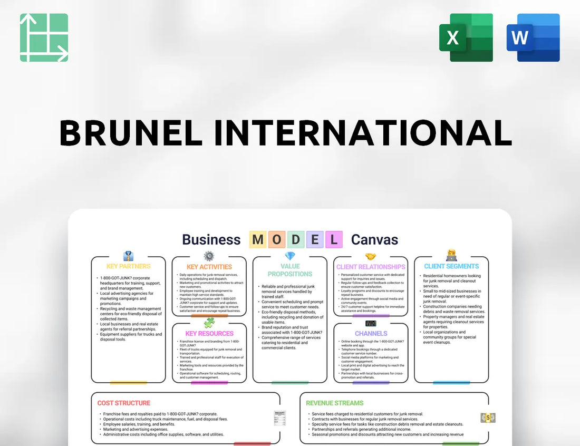This screenshot has width=580, height=446.
Task: Click the yellow M letter tile
Action: click(x=258, y=240)
